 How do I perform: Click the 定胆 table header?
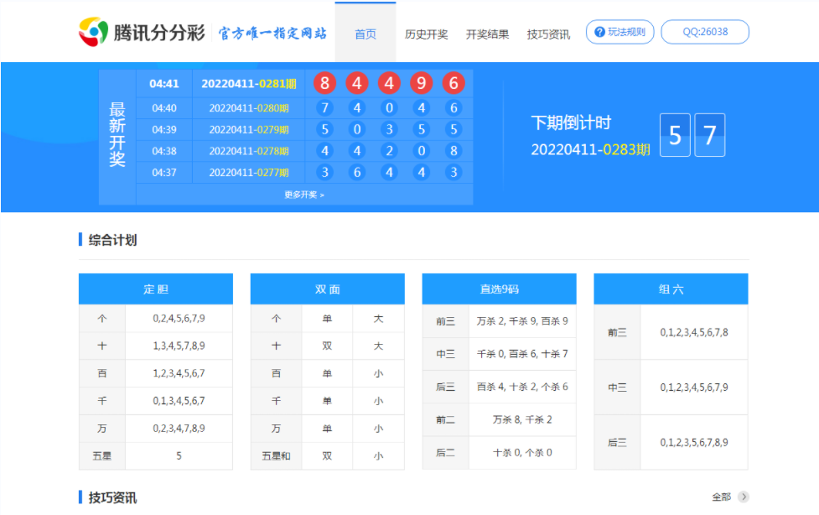(x=155, y=289)
